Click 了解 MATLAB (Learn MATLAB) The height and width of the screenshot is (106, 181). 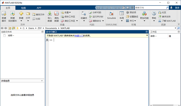pyautogui.click(x=167, y=21)
